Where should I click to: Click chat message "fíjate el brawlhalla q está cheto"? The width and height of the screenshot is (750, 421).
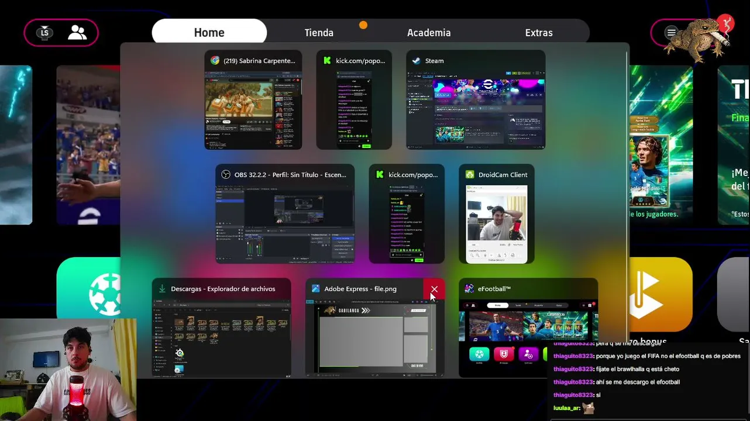637,369
